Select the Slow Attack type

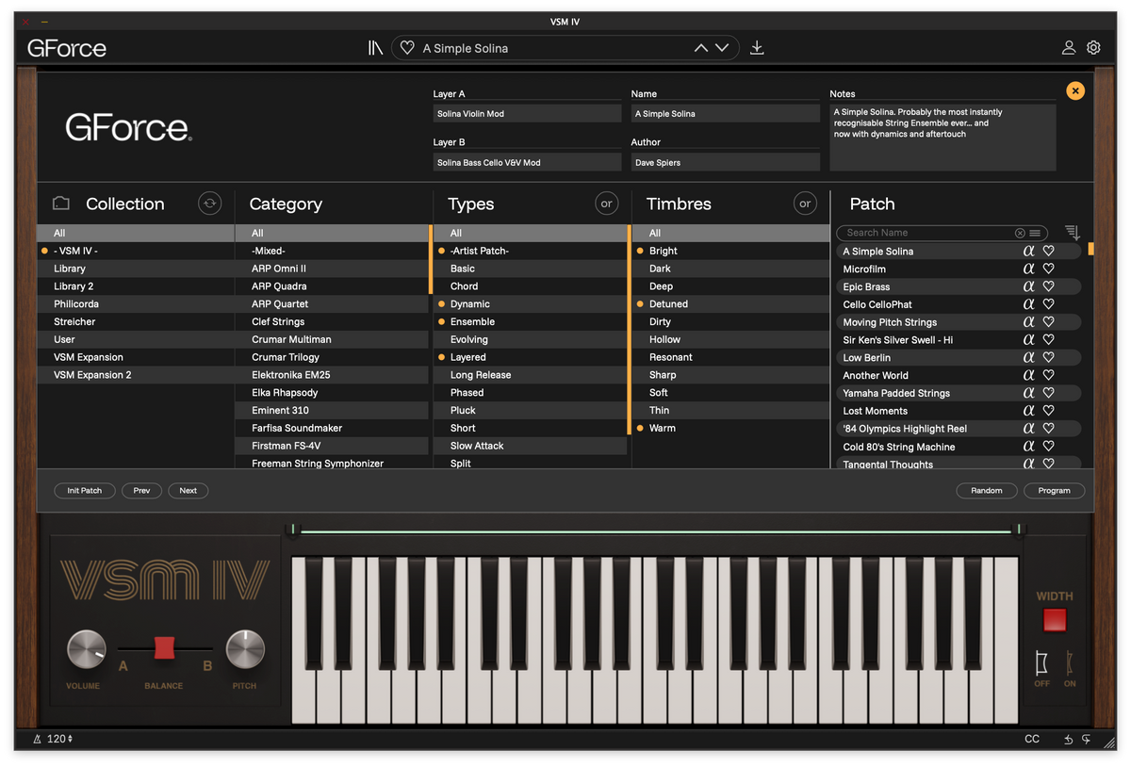pyautogui.click(x=530, y=446)
